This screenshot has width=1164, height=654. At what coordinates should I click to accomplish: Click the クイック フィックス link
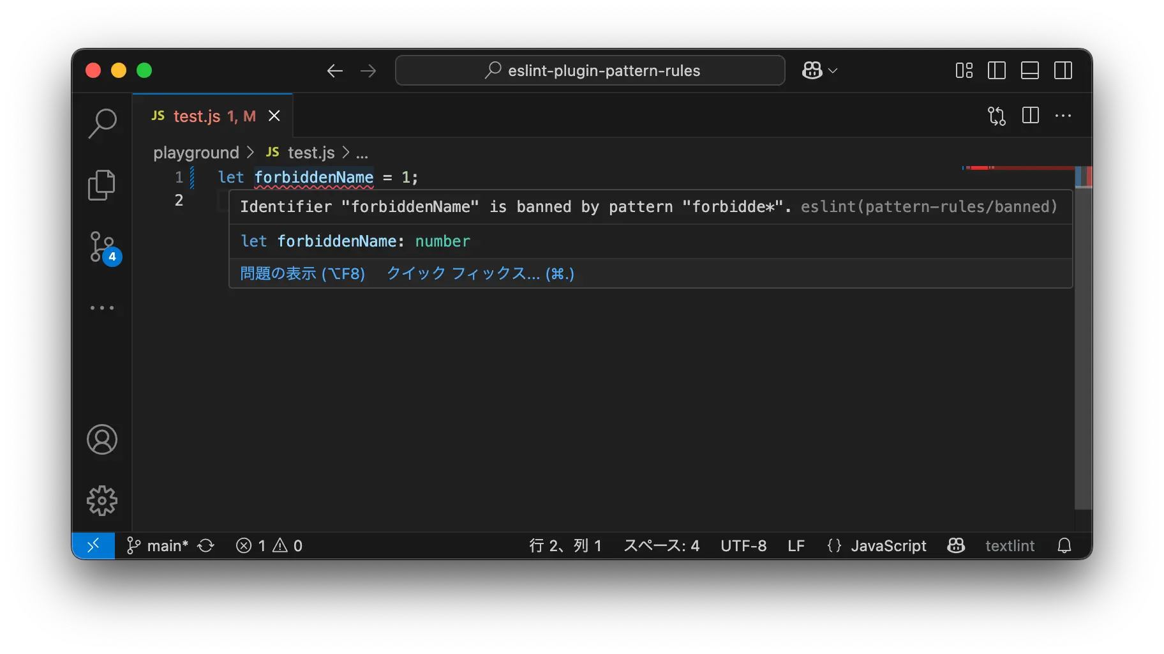(481, 273)
